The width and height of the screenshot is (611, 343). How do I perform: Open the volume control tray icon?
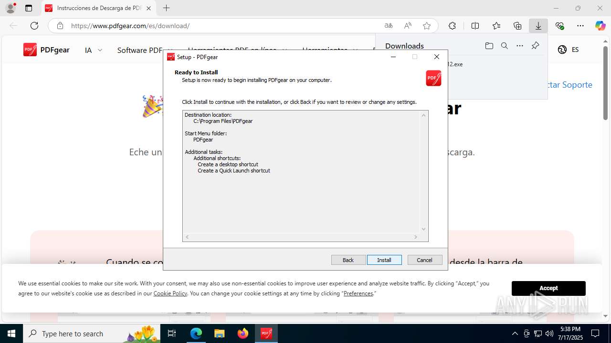[x=549, y=333]
